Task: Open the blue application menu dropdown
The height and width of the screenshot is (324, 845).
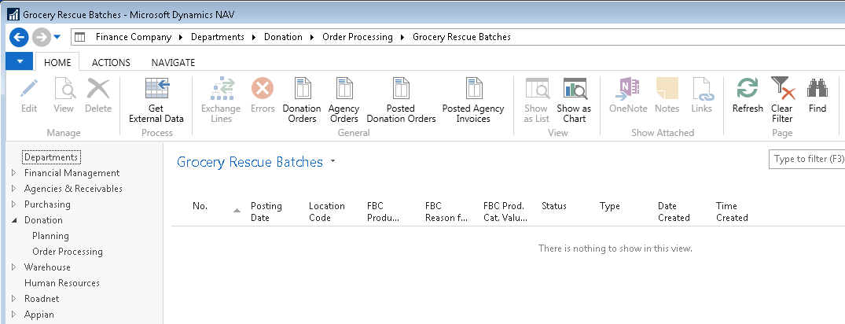Action: (19, 62)
